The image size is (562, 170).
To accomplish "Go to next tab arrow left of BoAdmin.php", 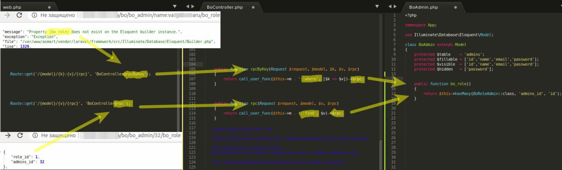I will (x=395, y=6).
